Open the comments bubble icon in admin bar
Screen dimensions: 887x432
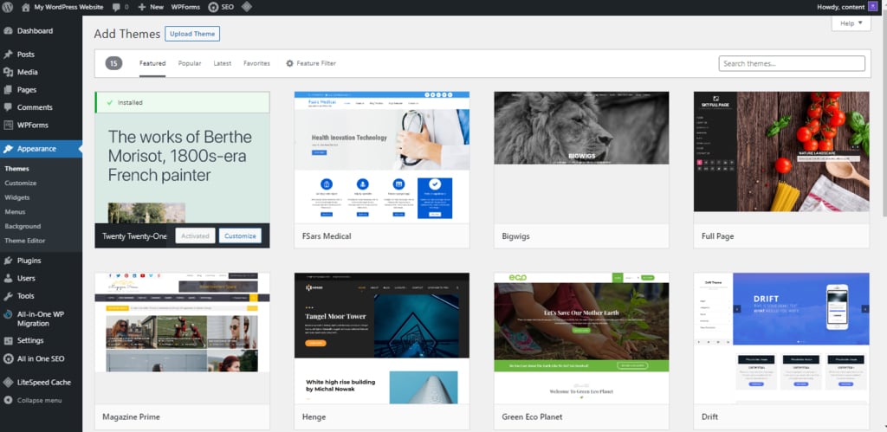pyautogui.click(x=116, y=7)
